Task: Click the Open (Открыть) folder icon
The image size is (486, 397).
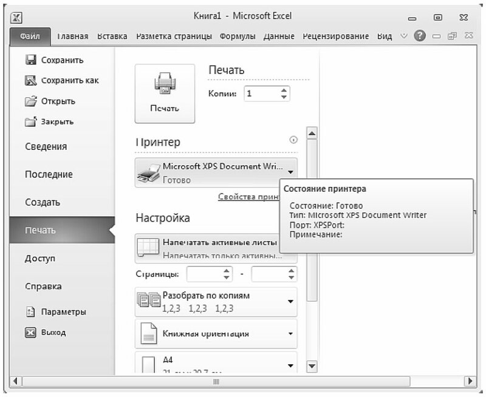Action: [31, 101]
